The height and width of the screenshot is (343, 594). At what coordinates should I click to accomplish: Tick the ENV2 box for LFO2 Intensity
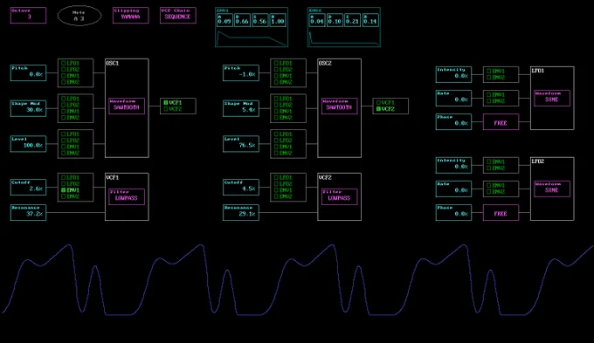[x=488, y=168]
